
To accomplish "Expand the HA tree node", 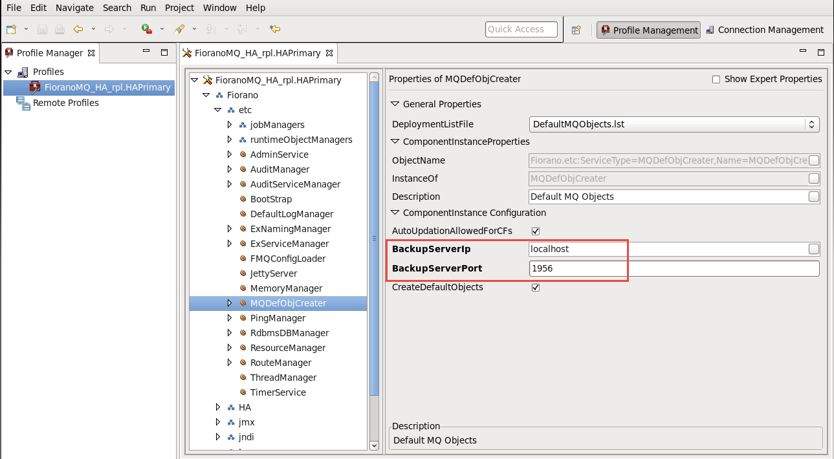I will pos(217,407).
